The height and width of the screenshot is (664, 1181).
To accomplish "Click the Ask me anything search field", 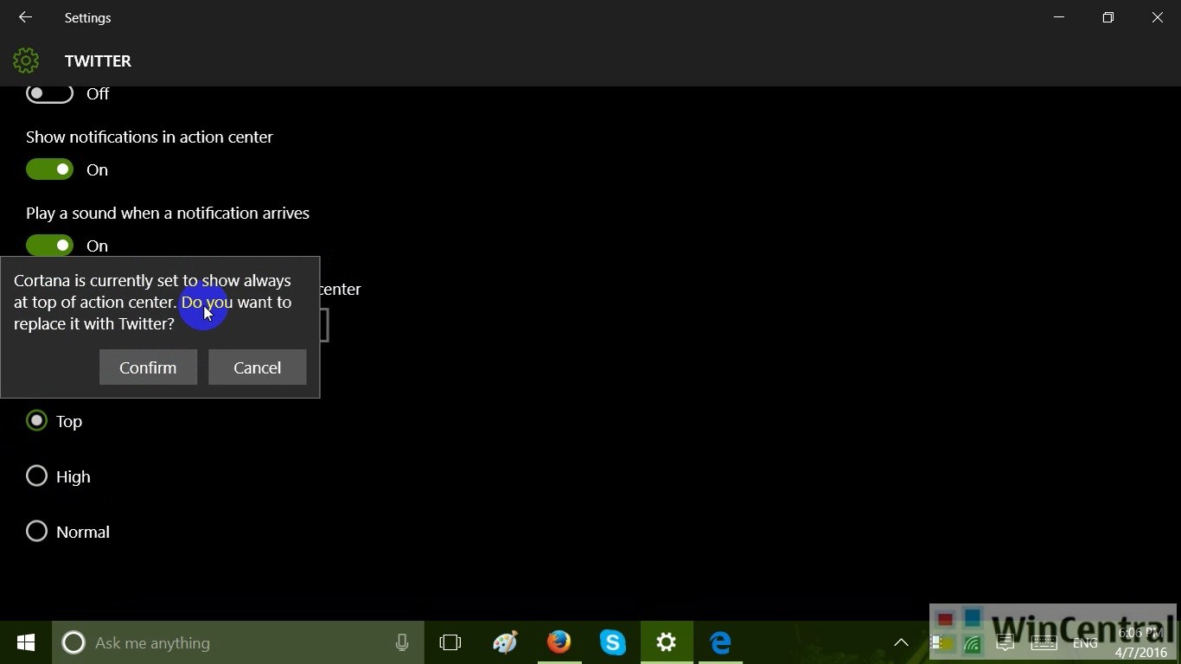I will (x=238, y=642).
